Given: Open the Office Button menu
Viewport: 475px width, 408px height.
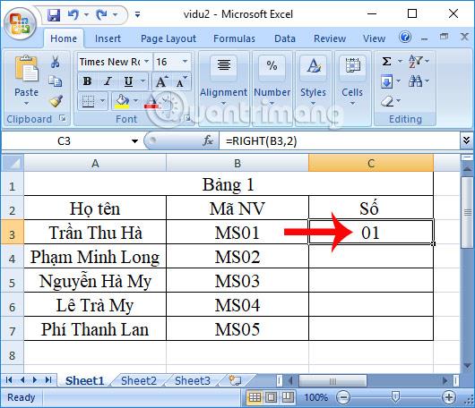Looking at the screenshot, I should click(20, 24).
